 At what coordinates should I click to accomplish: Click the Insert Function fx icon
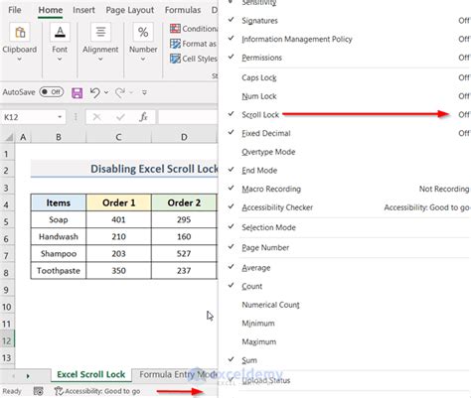pos(143,117)
